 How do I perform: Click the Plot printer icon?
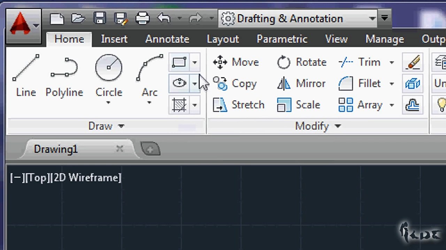142,18
